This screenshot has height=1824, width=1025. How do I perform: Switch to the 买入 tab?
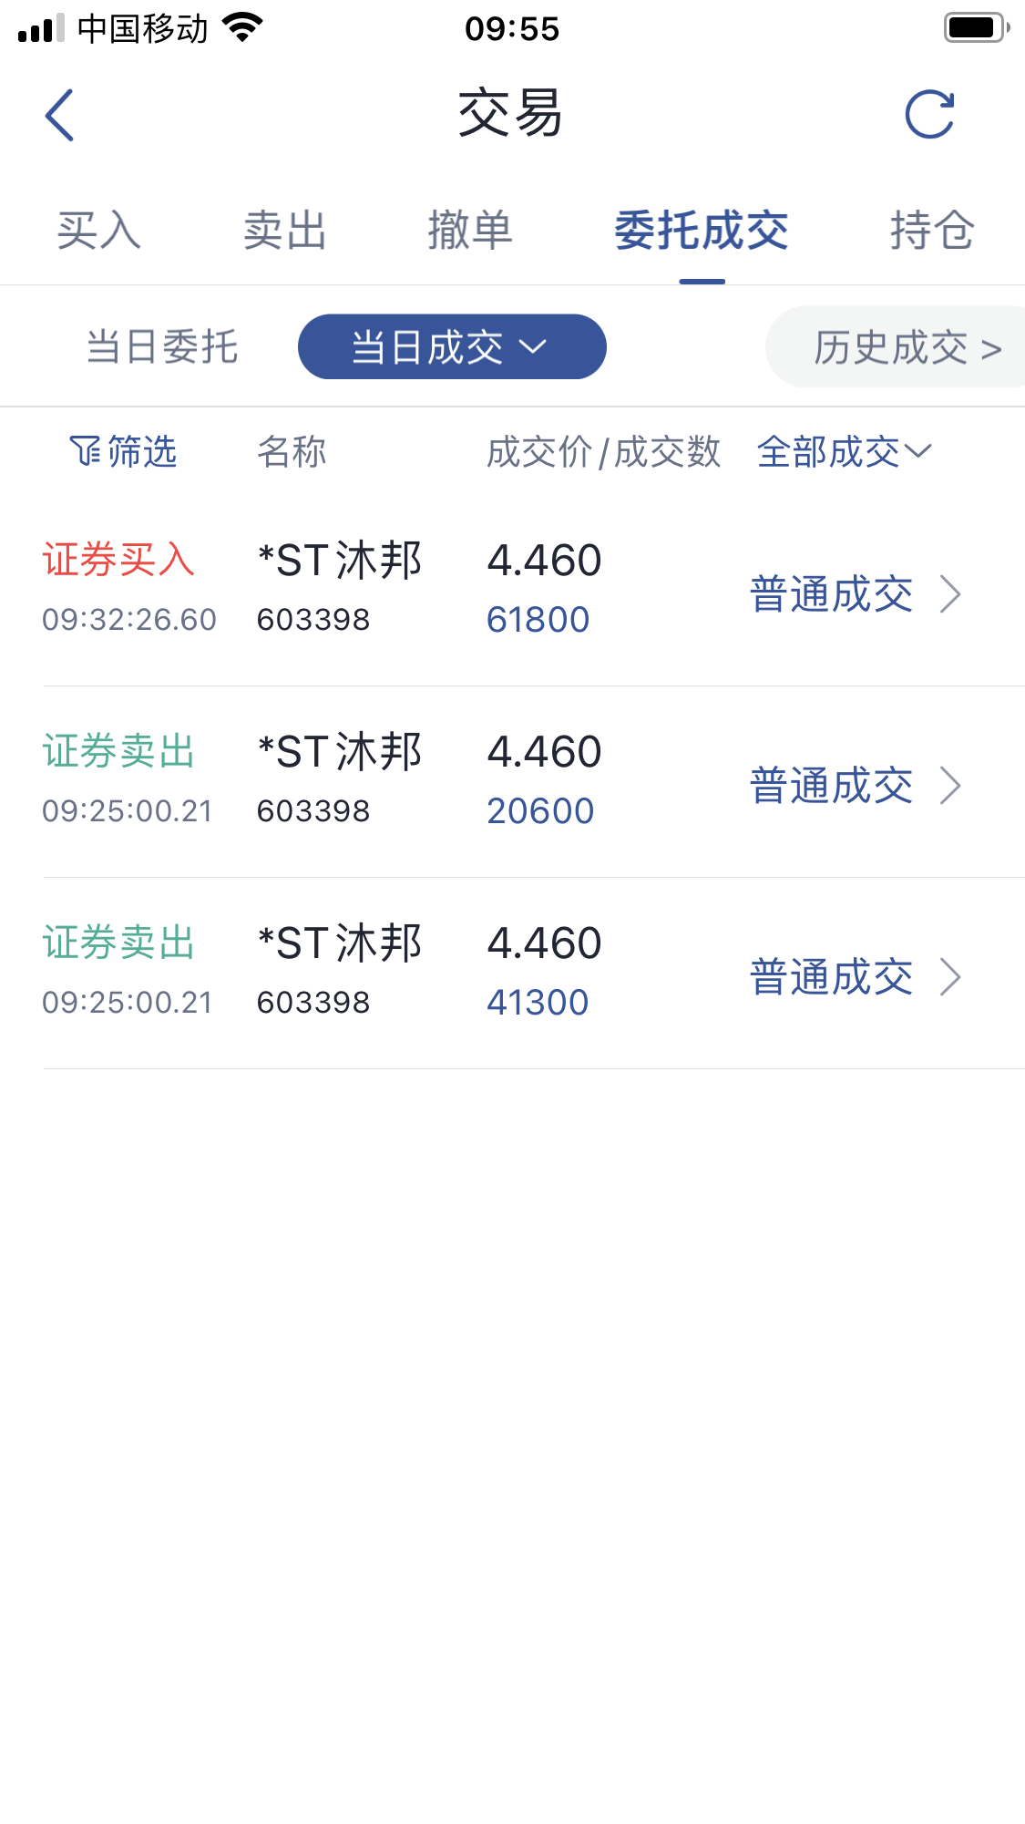point(98,230)
